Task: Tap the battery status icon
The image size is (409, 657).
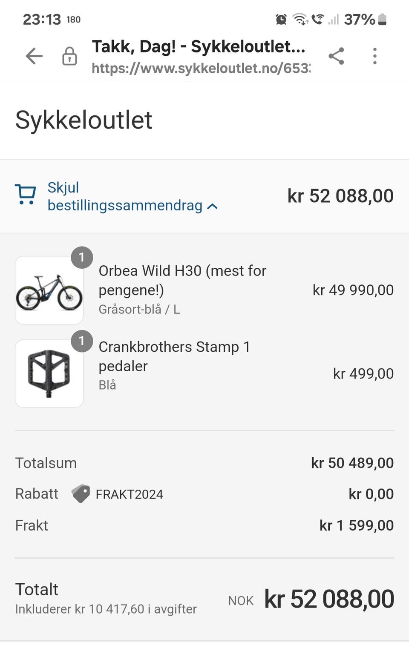Action: point(382,19)
